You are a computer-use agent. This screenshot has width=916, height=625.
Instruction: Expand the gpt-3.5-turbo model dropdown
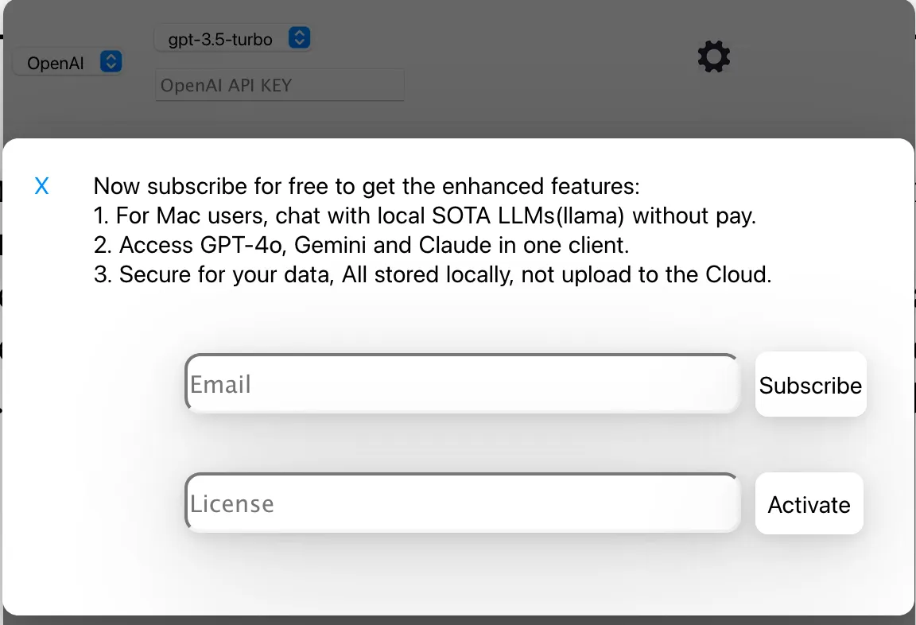(231, 37)
